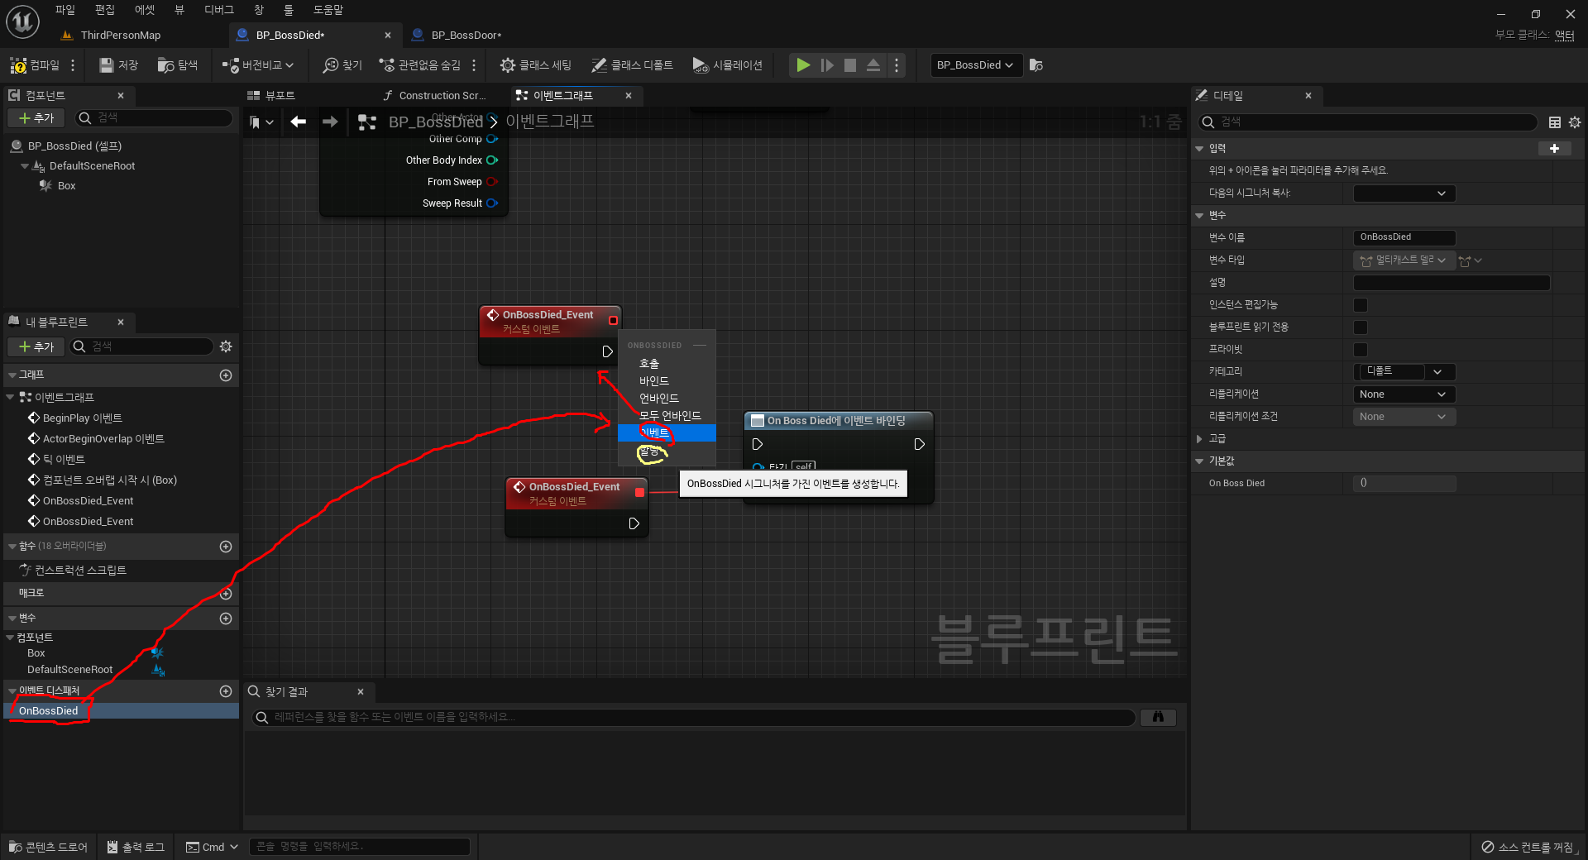Add new graph with plus icon
The width and height of the screenshot is (1588, 860).
click(x=226, y=375)
